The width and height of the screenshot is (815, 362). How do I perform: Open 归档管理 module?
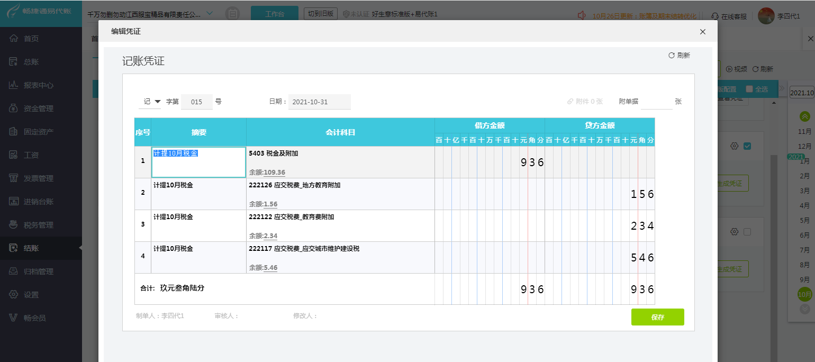[41, 271]
